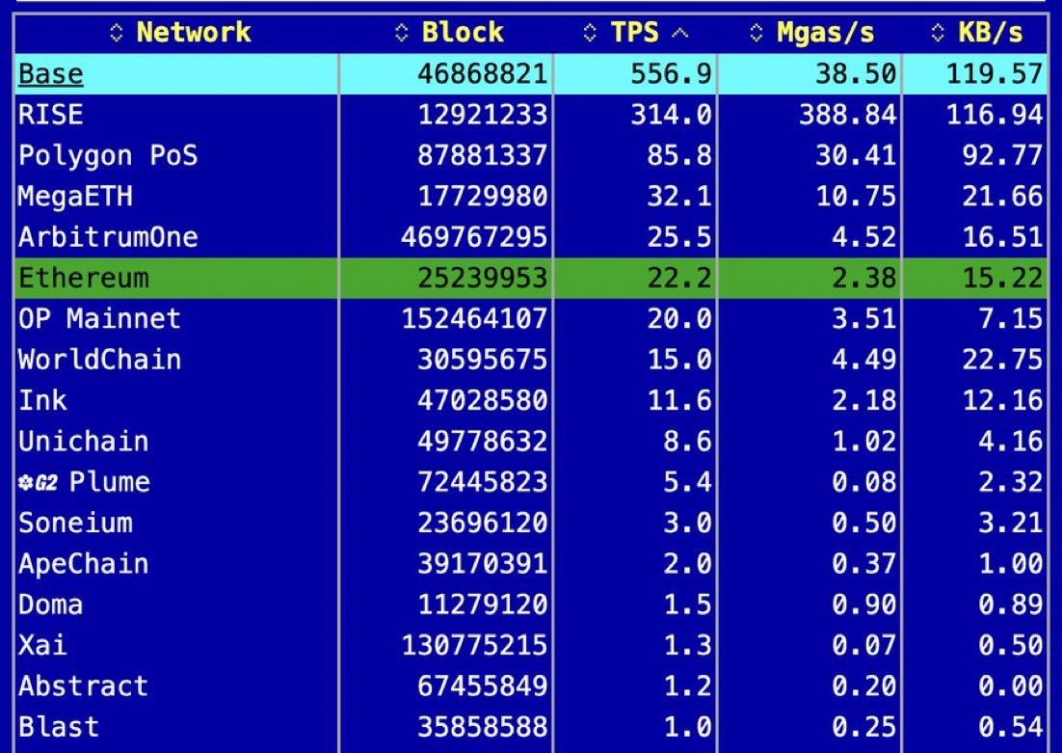Click Ethereum block number 25239953
This screenshot has height=753, width=1062.
(482, 278)
